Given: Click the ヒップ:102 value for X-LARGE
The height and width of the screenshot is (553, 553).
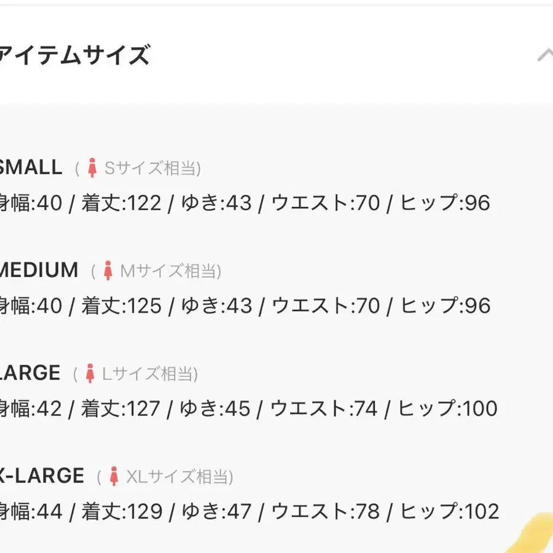Looking at the screenshot, I should coord(450,511).
